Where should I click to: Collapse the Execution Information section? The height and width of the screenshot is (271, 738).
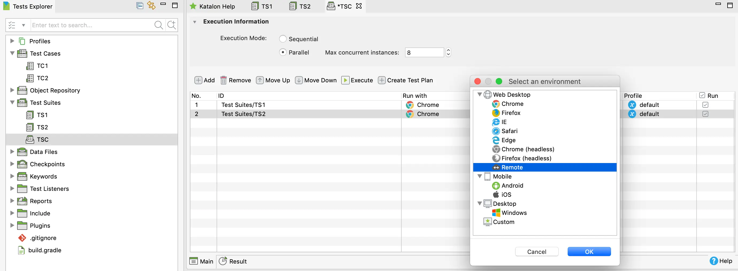(195, 22)
